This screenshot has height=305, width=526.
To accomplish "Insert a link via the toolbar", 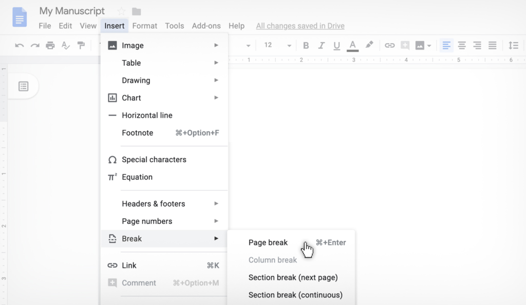I will point(390,45).
